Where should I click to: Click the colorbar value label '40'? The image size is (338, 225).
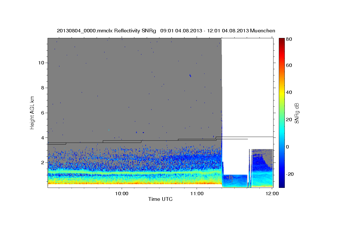point(289,92)
